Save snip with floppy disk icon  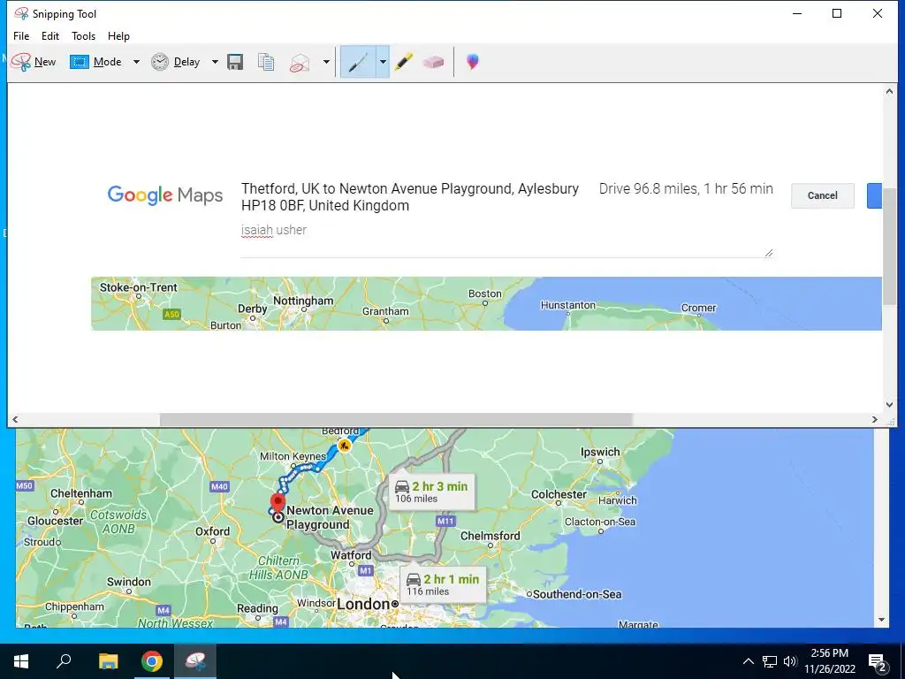pos(235,62)
